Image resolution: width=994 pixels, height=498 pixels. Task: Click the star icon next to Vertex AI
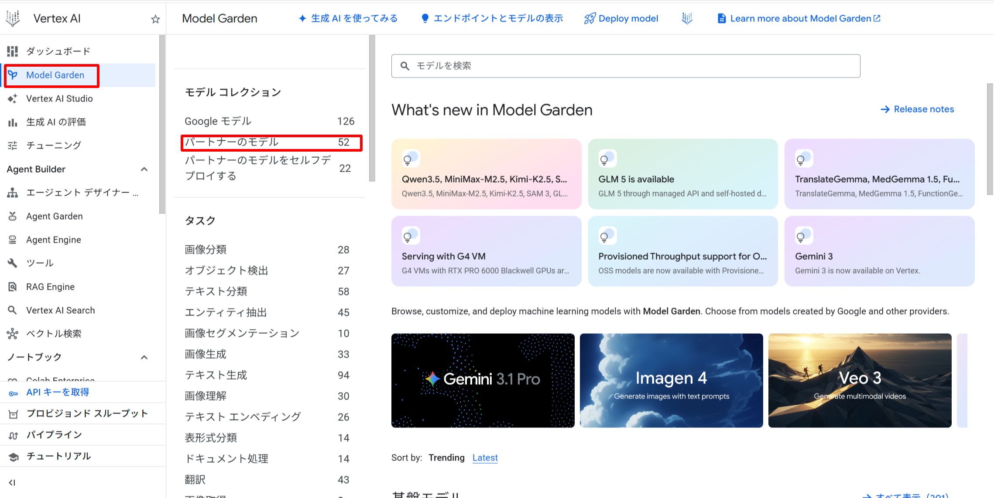(x=155, y=19)
